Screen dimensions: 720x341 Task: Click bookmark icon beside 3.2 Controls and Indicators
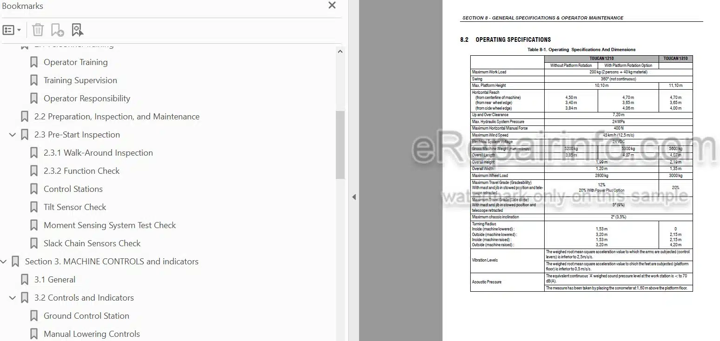(x=24, y=298)
